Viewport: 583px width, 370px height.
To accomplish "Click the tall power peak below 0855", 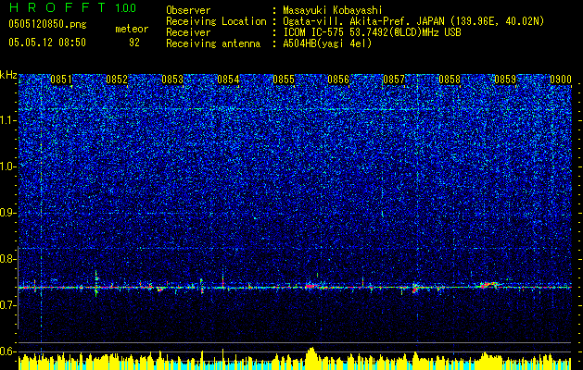I will click(312, 357).
